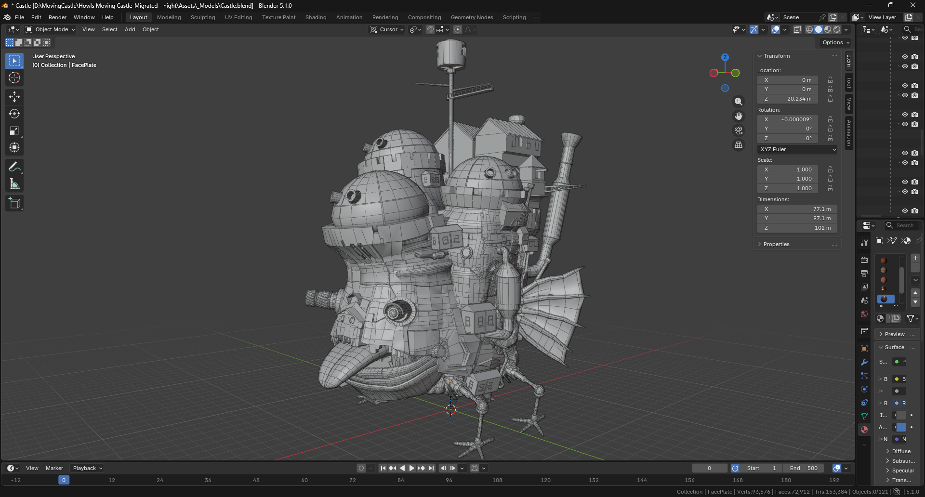The image size is (925, 497).
Task: Open the World properties globe icon
Action: tap(864, 314)
